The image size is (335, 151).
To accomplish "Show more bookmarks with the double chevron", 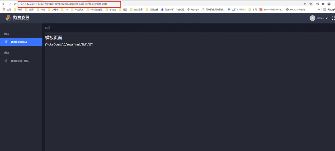I will coord(319,9).
